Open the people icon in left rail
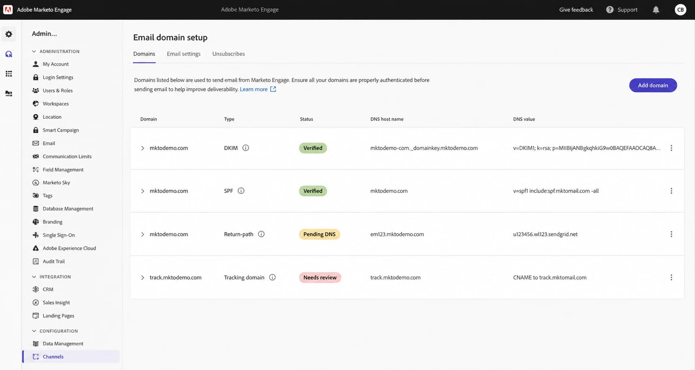Screen dimensions: 695x370 [9, 93]
